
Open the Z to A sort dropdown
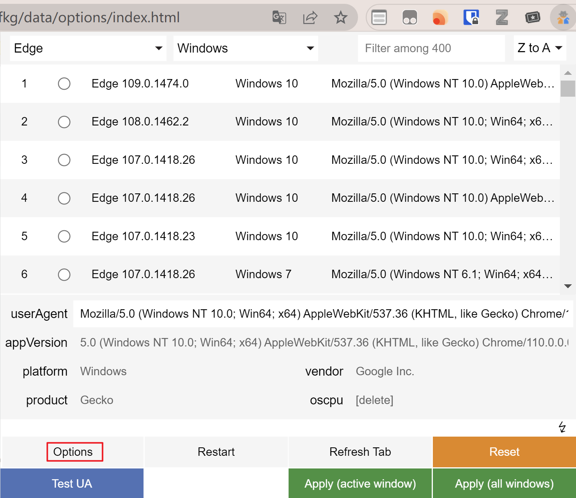tap(540, 48)
